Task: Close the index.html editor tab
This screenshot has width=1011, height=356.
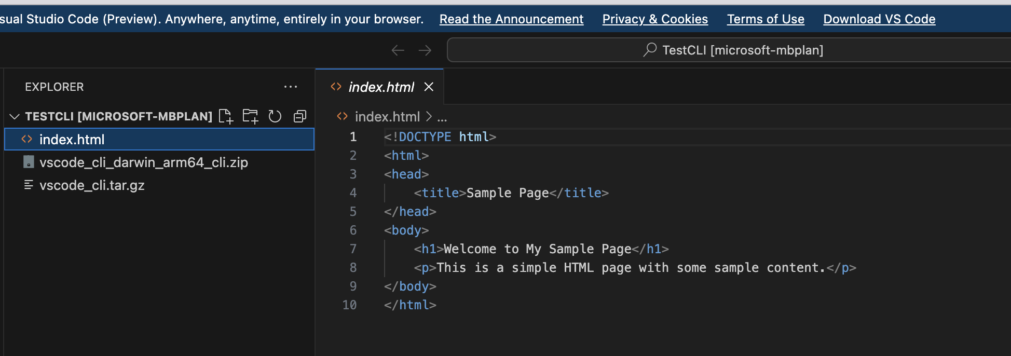Action: (429, 87)
